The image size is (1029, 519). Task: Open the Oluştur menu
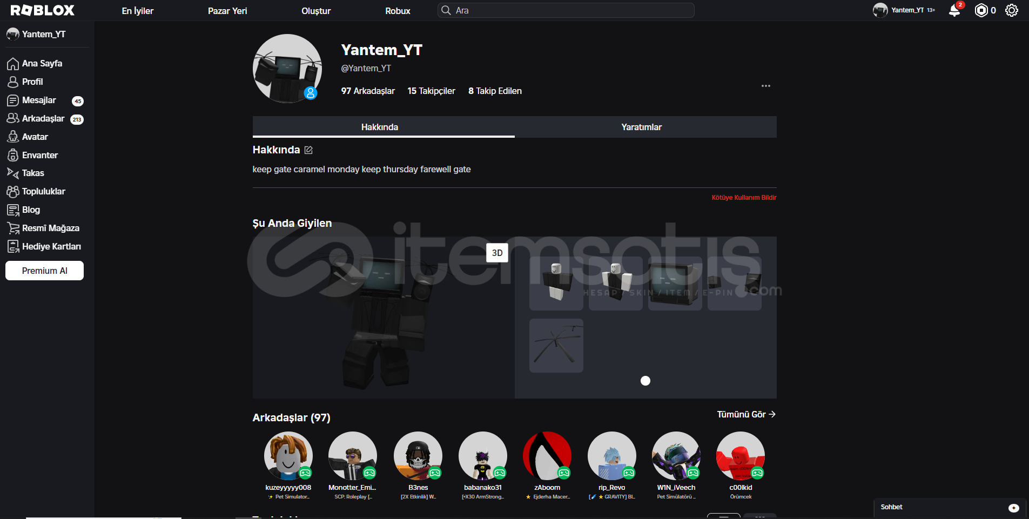[316, 11]
